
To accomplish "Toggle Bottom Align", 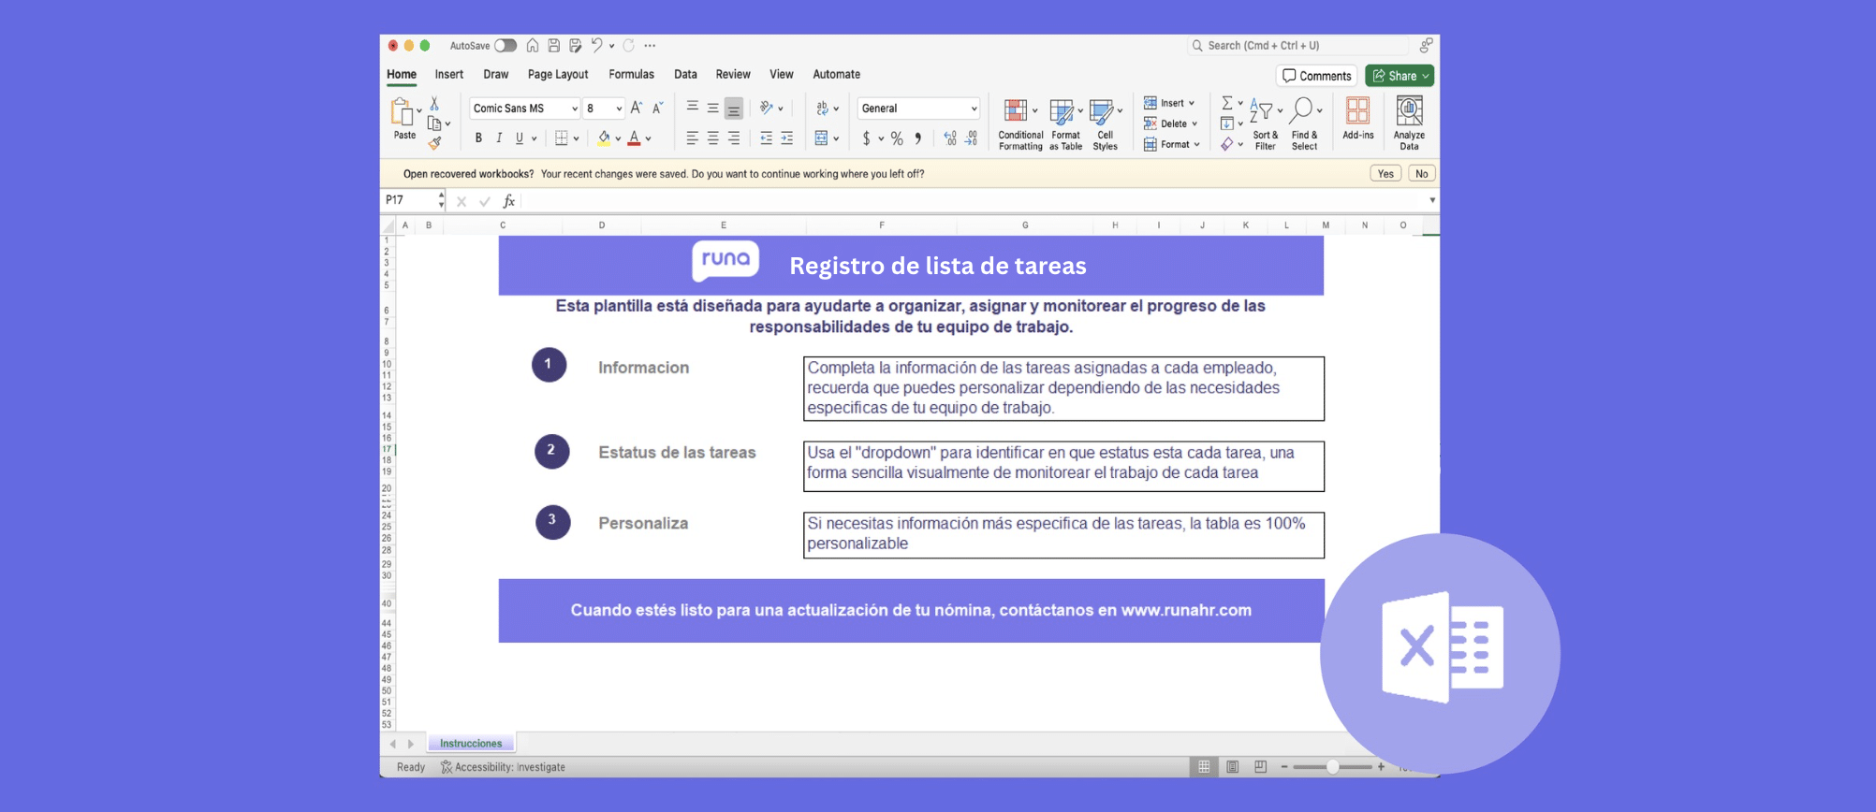I will (734, 109).
